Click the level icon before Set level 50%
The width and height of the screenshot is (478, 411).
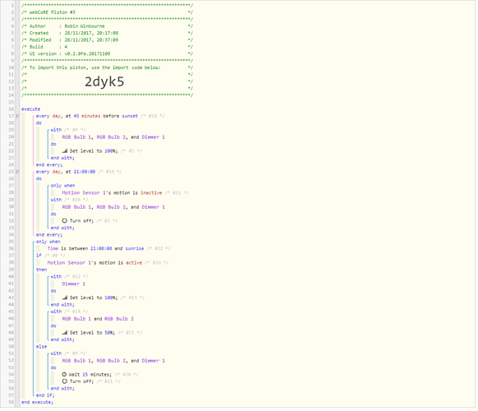[x=65, y=333]
